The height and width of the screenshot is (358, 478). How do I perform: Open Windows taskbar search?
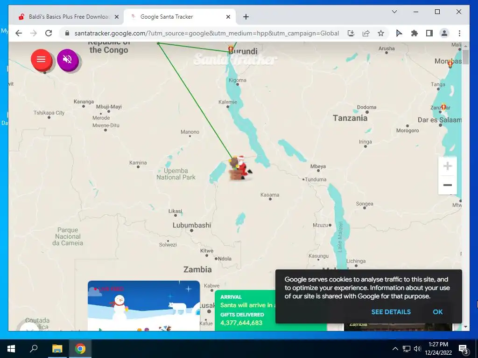click(x=34, y=349)
